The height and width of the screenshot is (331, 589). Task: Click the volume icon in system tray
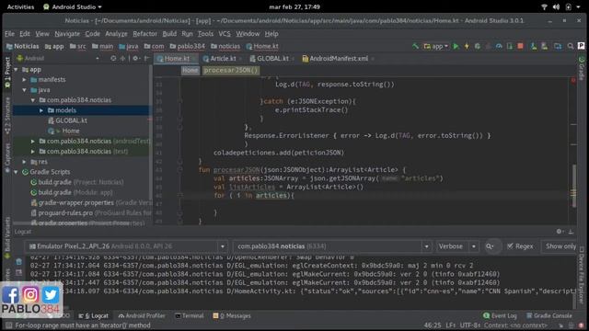[x=556, y=6]
